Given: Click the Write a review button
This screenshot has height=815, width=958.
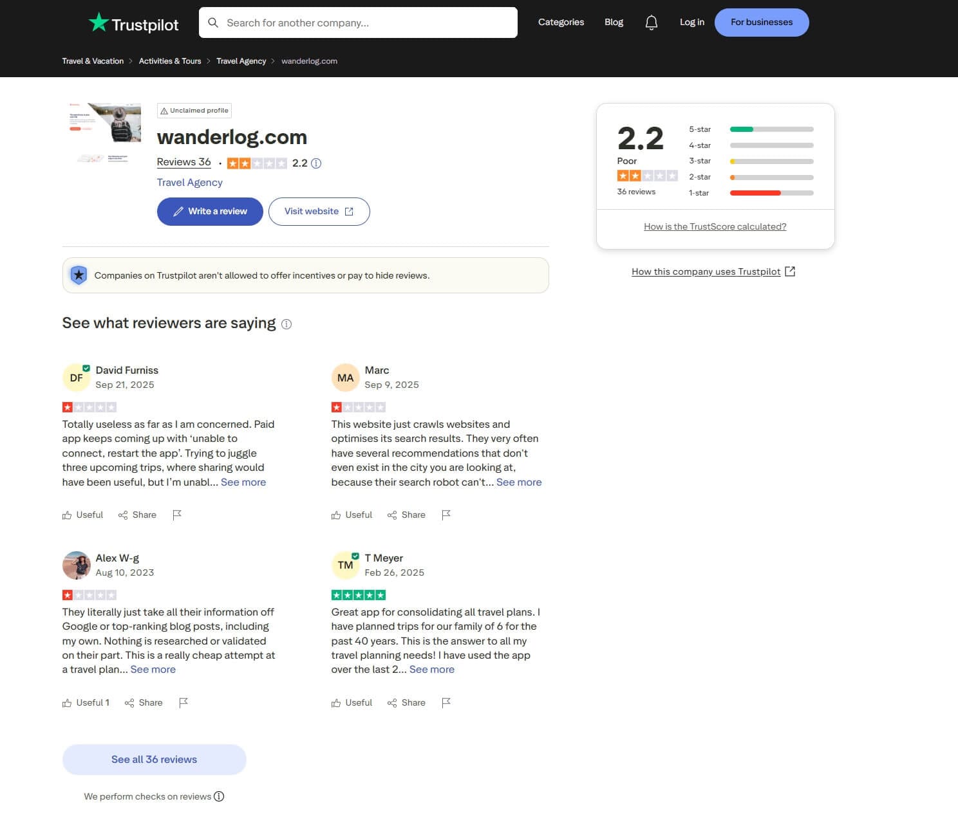Looking at the screenshot, I should click(209, 211).
